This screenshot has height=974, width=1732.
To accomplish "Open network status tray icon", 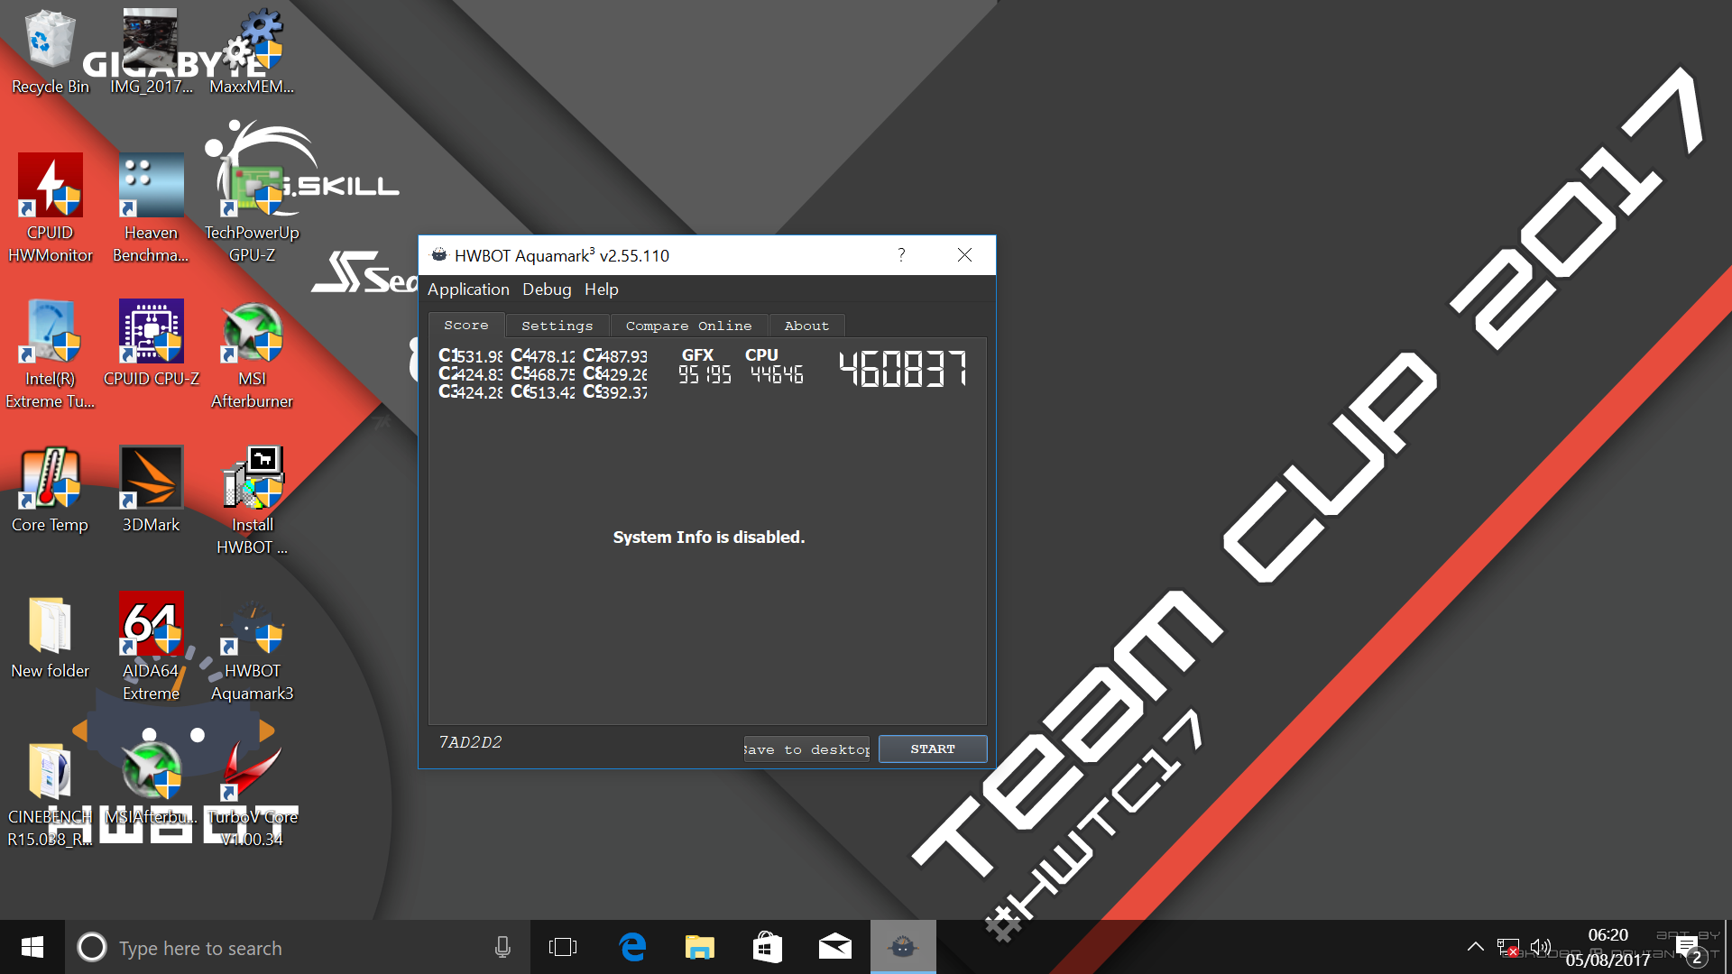I will tap(1507, 947).
